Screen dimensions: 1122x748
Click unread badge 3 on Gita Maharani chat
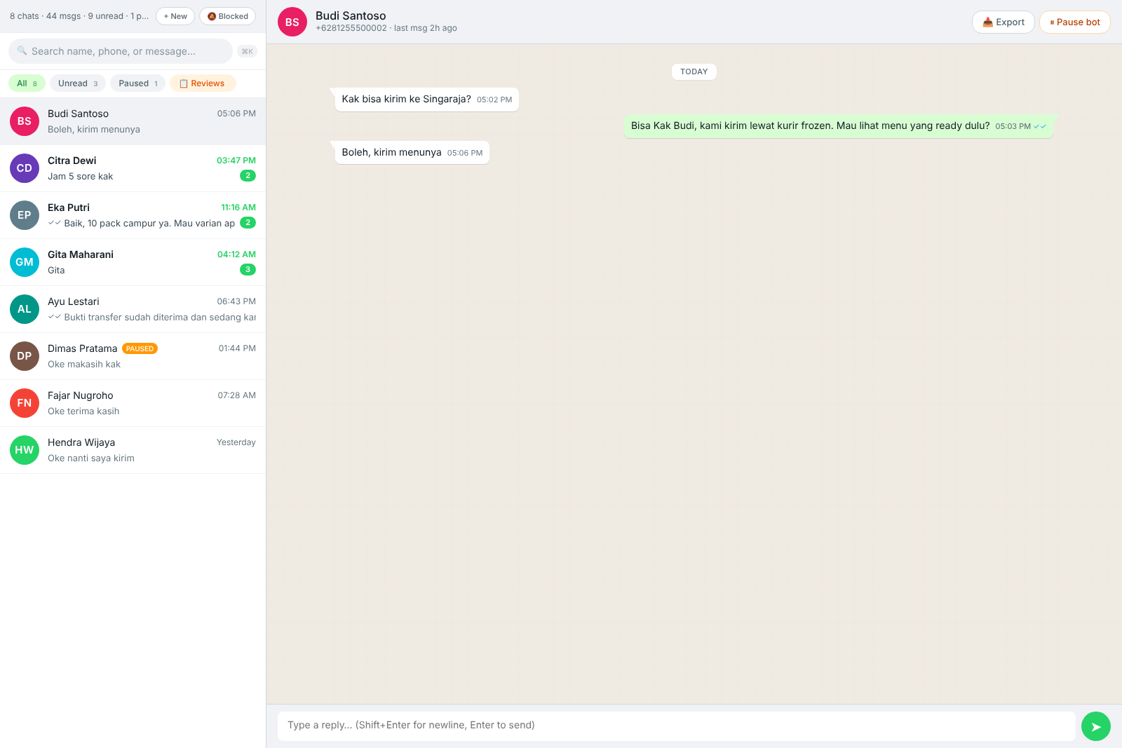tap(248, 270)
